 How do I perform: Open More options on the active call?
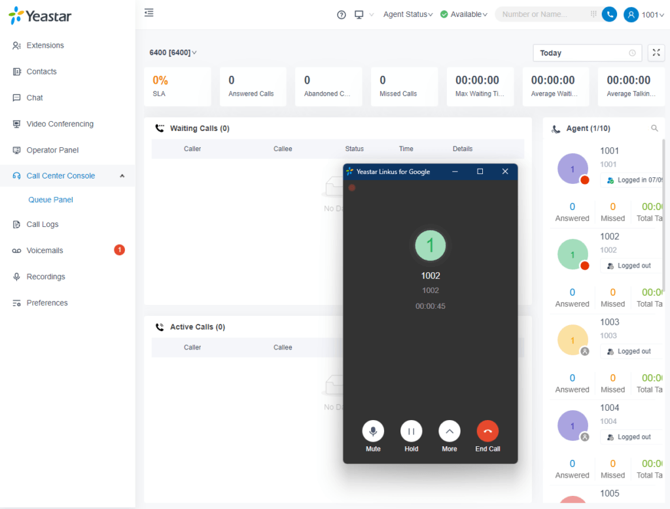pyautogui.click(x=450, y=431)
